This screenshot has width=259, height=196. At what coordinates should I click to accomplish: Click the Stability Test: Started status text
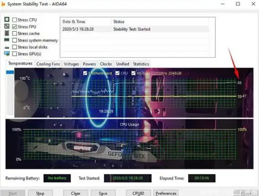pos(132,29)
